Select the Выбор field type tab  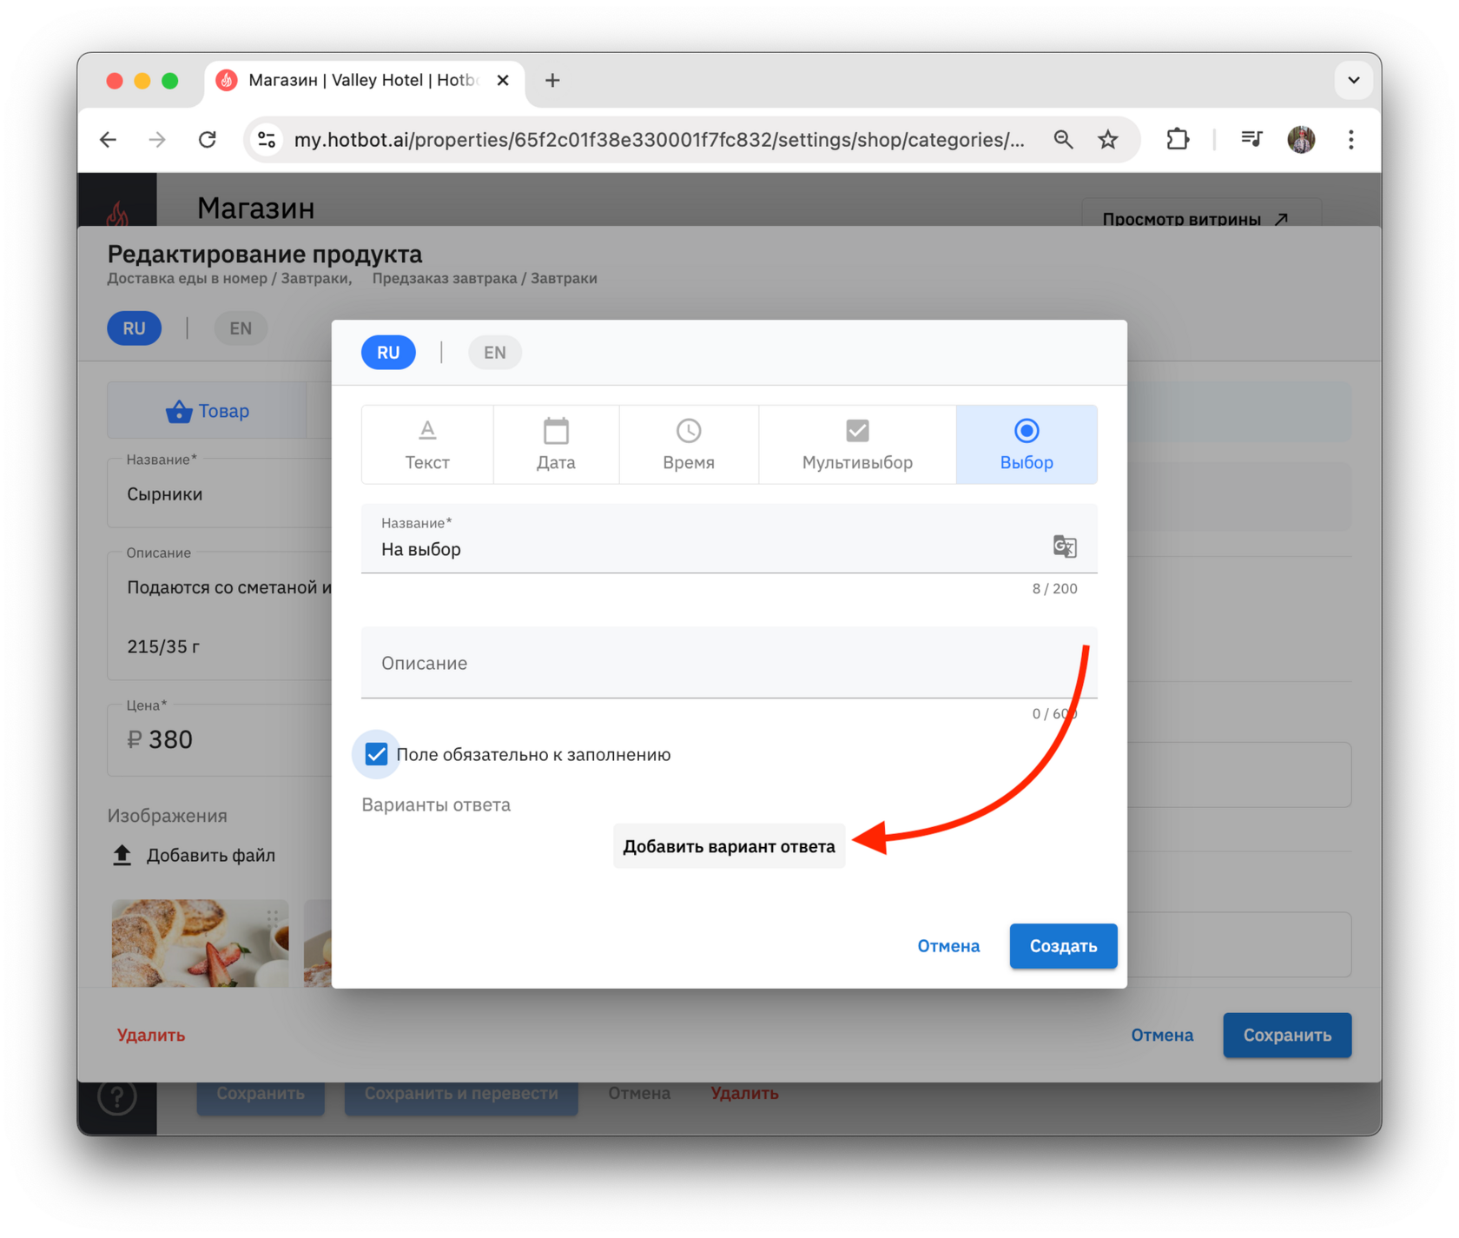(1027, 444)
